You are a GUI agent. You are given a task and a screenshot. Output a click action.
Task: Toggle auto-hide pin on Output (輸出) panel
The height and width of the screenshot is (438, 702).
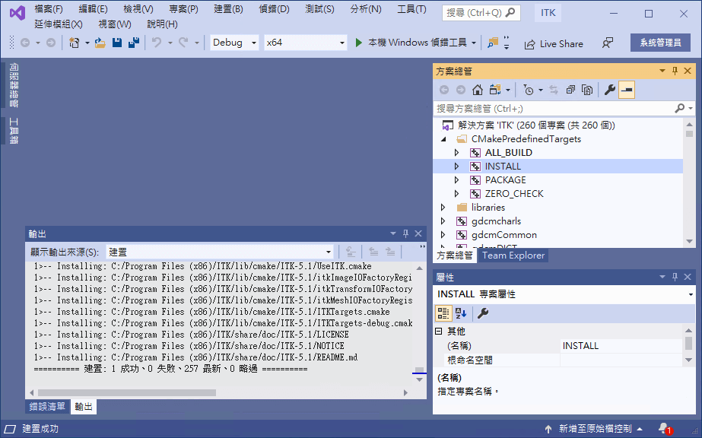point(405,233)
